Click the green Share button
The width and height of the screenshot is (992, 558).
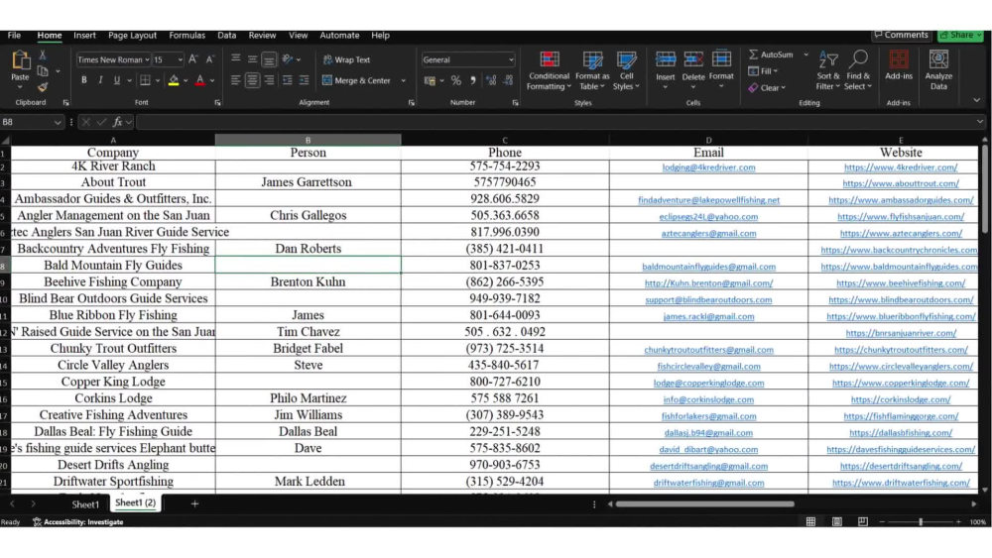click(x=960, y=36)
